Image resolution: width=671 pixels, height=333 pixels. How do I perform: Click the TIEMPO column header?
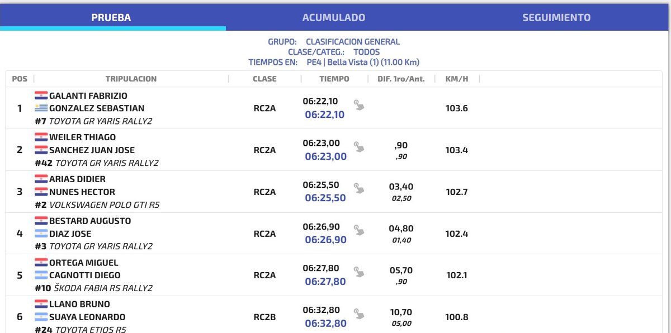334,79
